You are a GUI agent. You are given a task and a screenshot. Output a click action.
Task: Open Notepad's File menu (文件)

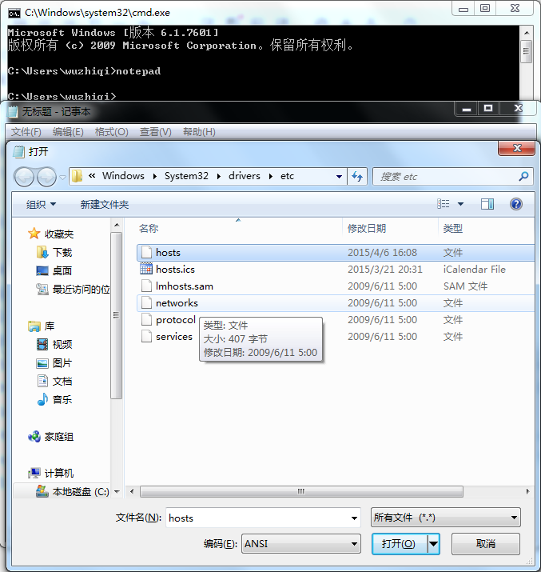26,132
